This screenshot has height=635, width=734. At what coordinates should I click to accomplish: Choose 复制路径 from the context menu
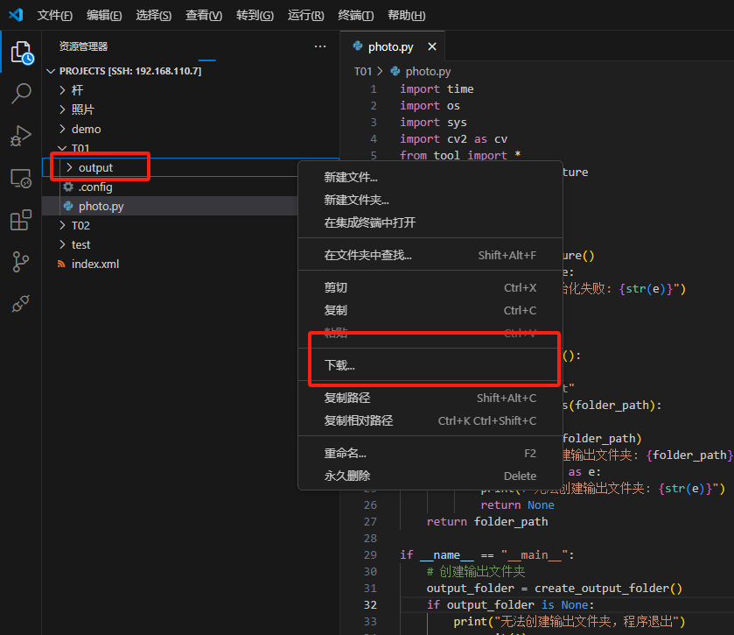pyautogui.click(x=347, y=398)
